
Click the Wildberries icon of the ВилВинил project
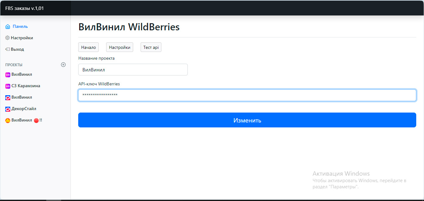[8, 75]
